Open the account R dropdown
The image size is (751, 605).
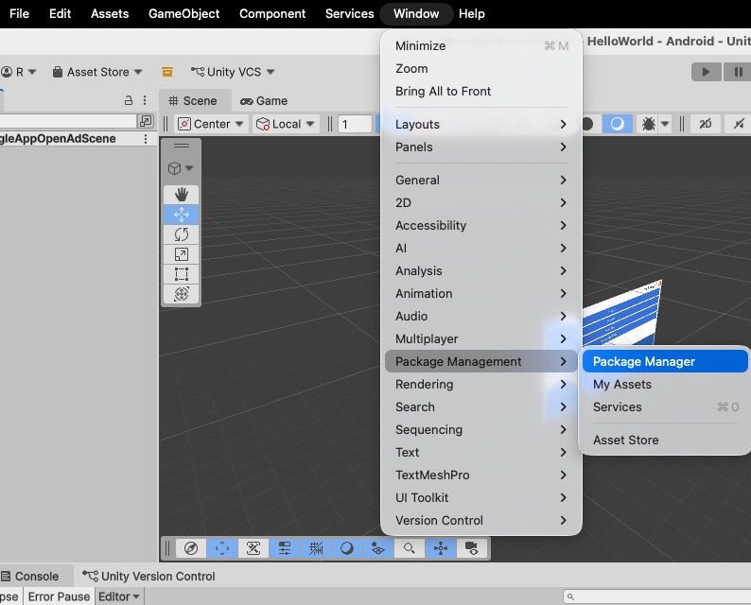pyautogui.click(x=18, y=72)
